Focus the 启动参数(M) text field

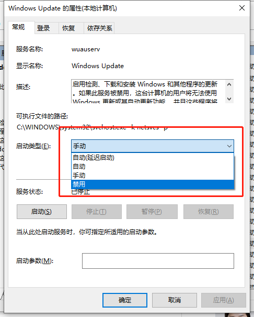[158, 261]
